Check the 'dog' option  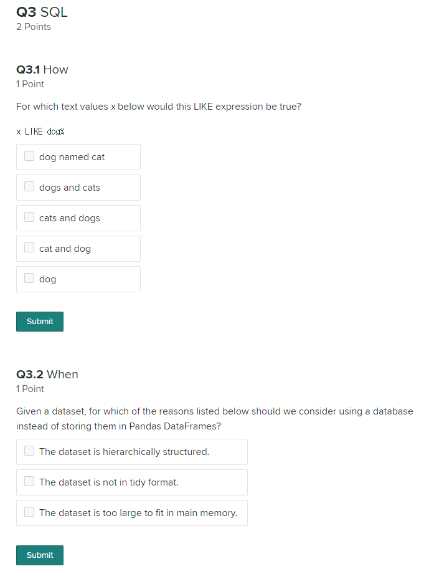(29, 277)
